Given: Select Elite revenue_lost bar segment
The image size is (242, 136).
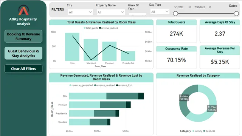Looking at the screenshot, I should pos(141,96).
